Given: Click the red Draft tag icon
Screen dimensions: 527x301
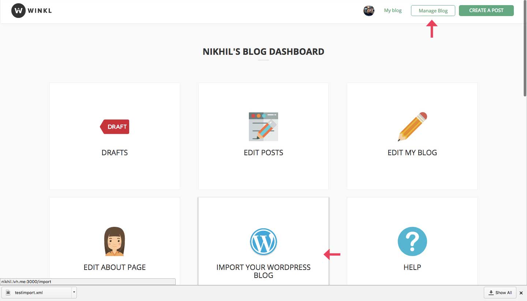Looking at the screenshot, I should 115,127.
